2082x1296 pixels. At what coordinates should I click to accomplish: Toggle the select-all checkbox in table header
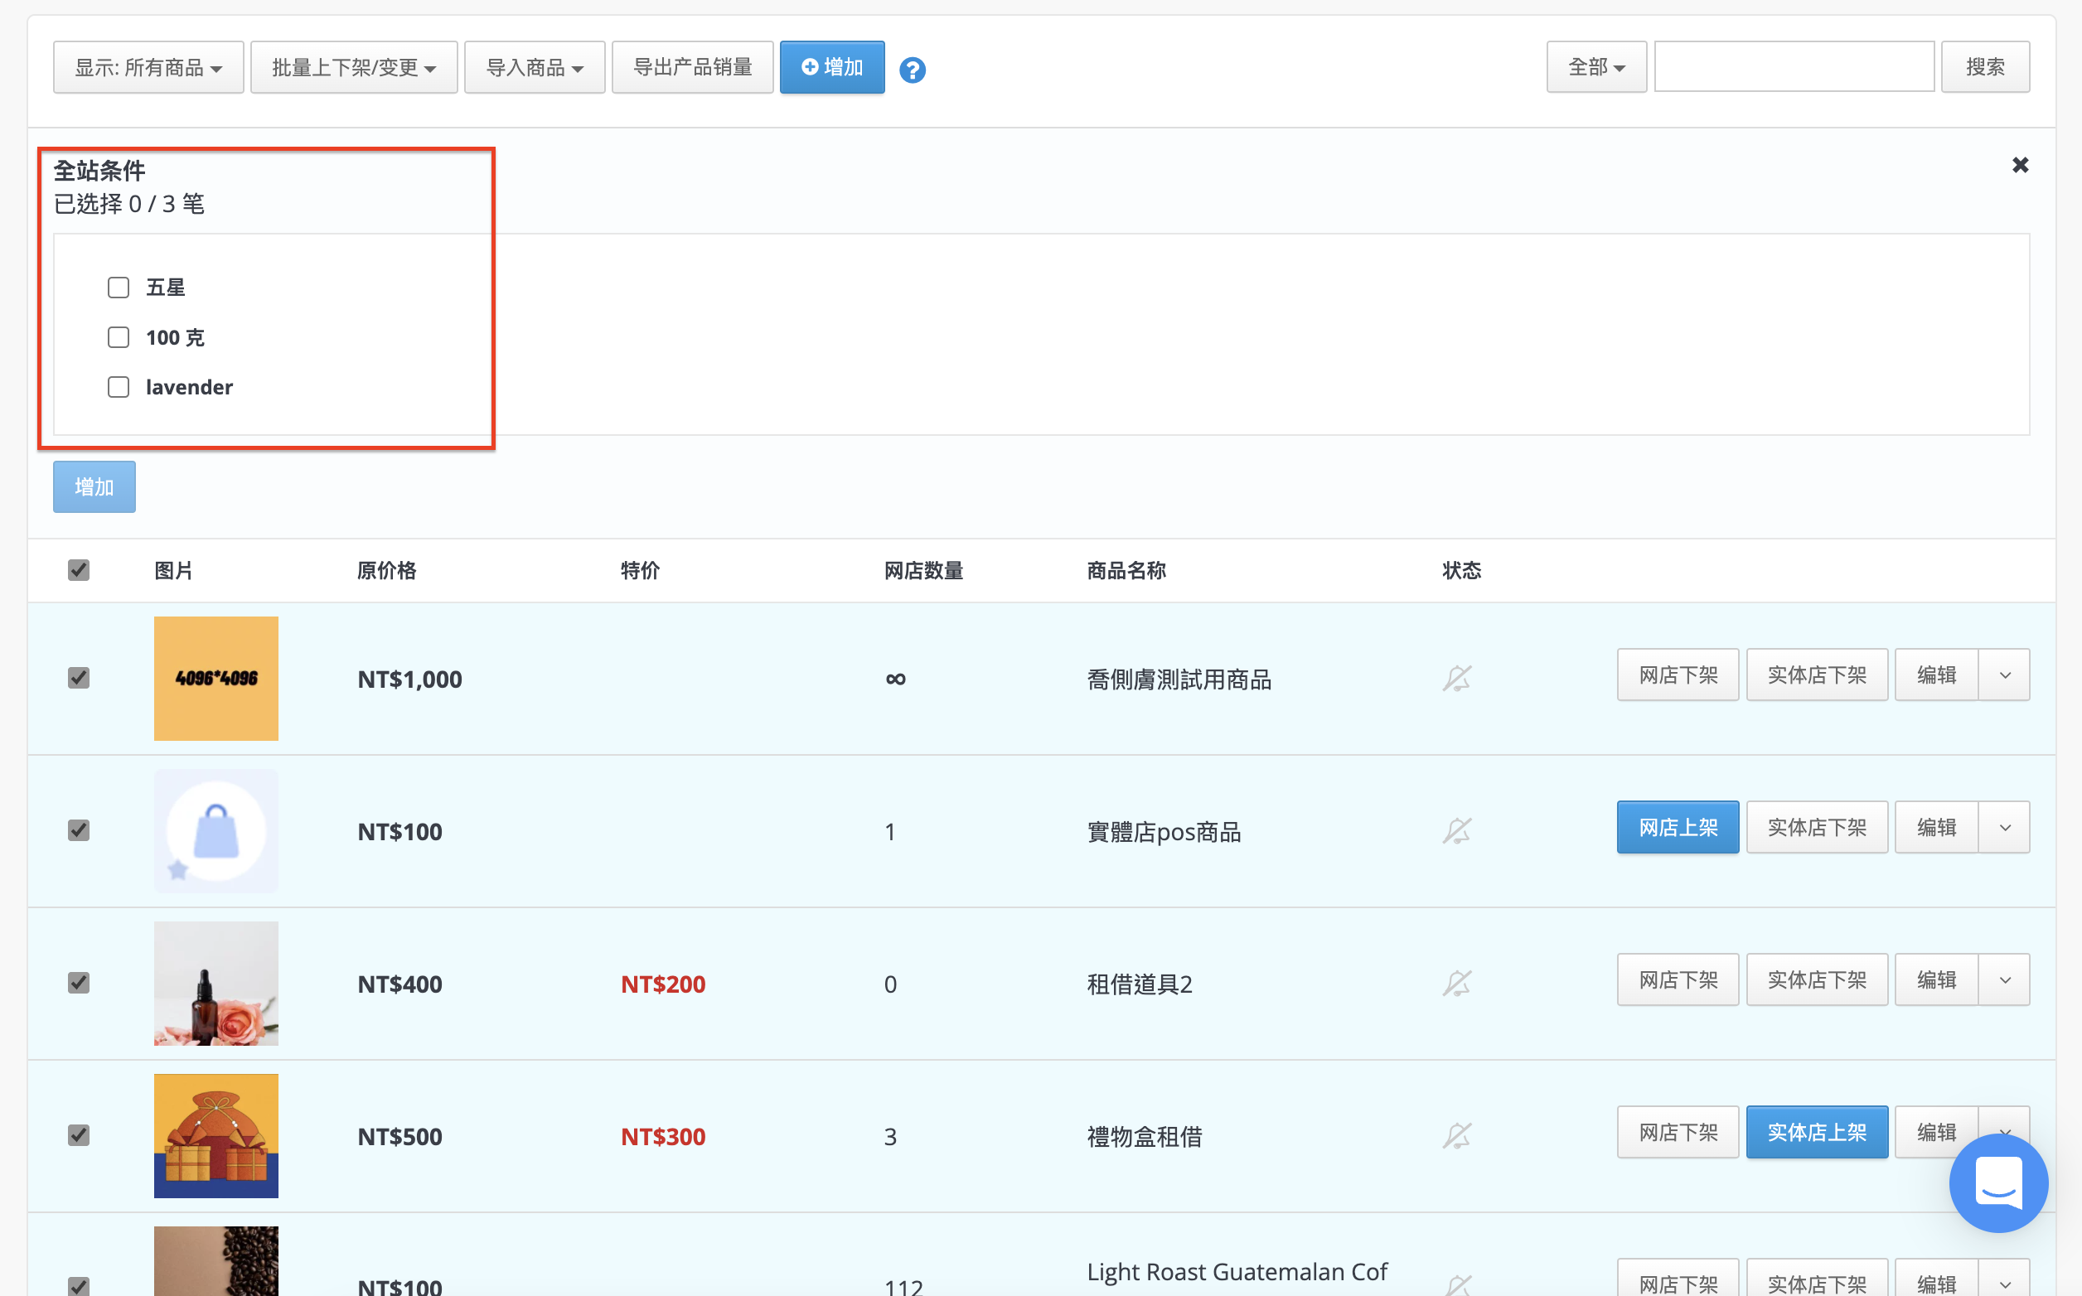[x=79, y=570]
